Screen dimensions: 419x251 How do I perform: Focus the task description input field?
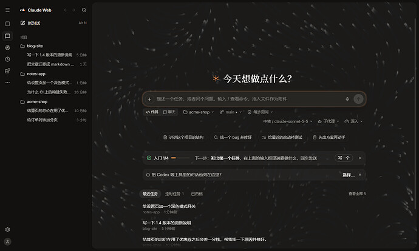(250, 99)
